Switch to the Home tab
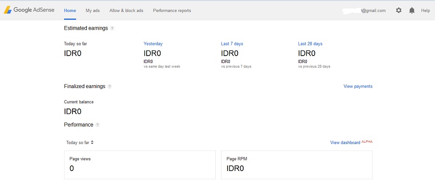This screenshot has width=435, height=184. pos(70,11)
